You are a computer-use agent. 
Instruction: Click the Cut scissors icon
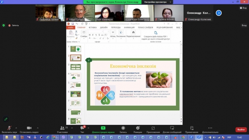point(76,31)
